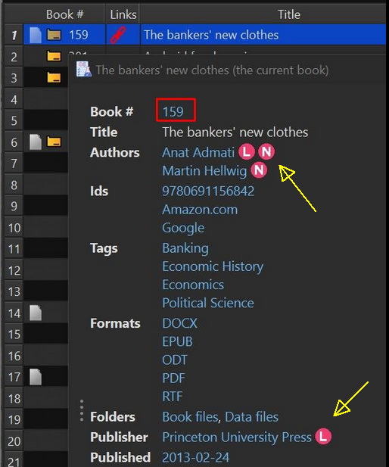Click the yellow folder icon in row 6
The image size is (389, 467).
tap(54, 142)
